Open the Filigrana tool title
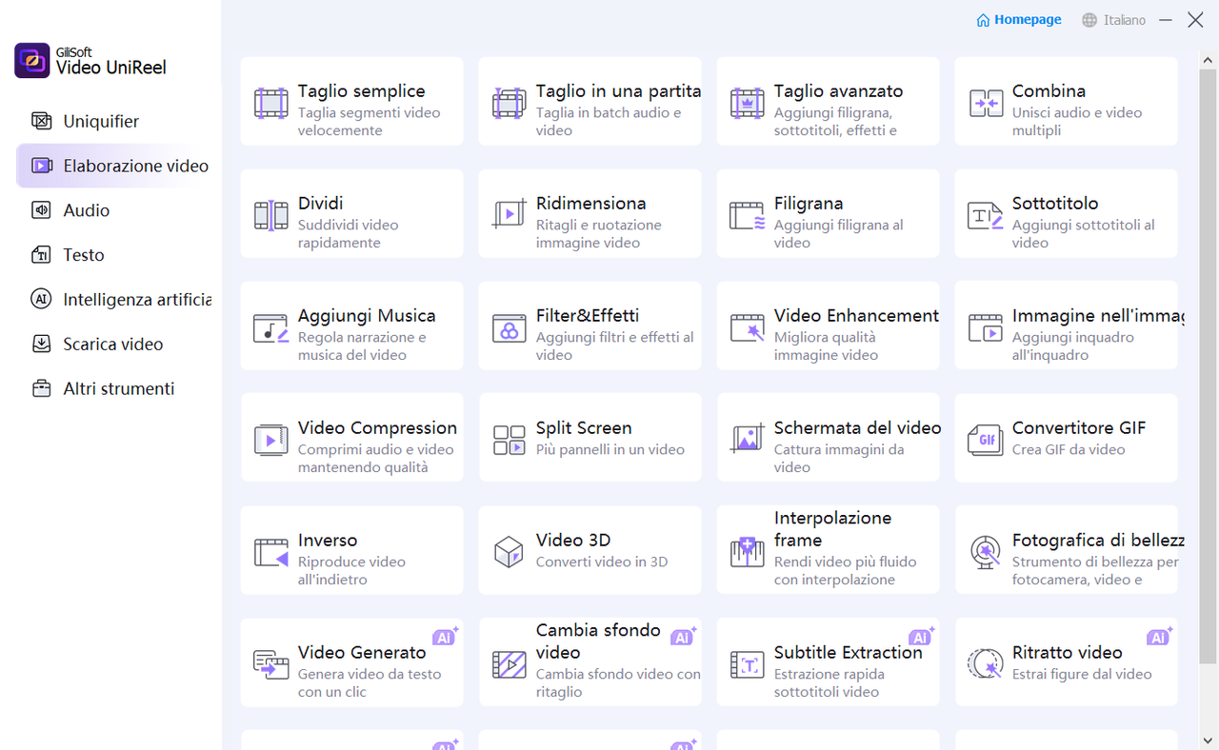This screenshot has height=750, width=1219. 809,204
